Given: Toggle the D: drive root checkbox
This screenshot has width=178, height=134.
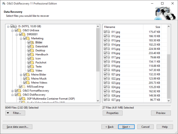Looking at the screenshot, I should (x=12, y=27).
